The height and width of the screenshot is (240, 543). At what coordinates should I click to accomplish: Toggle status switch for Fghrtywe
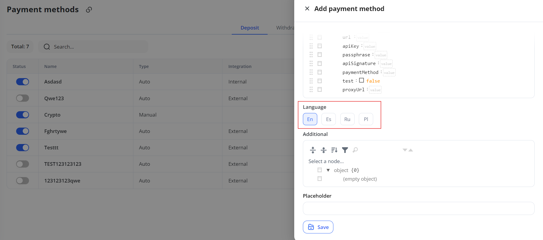(22, 131)
